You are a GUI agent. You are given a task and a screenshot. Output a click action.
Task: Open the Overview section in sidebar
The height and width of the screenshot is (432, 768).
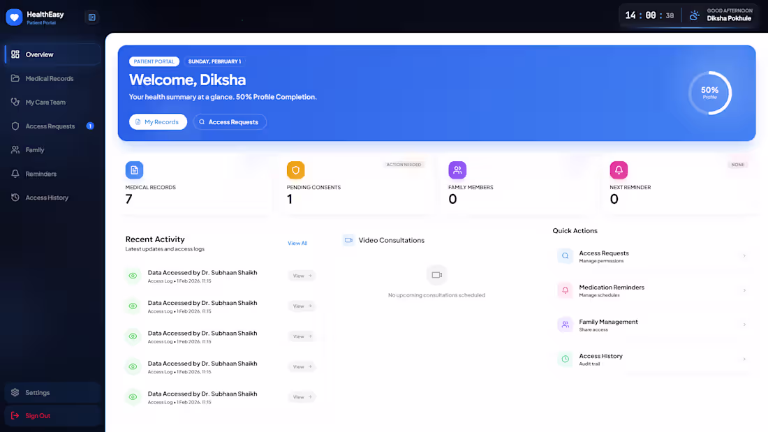53,54
